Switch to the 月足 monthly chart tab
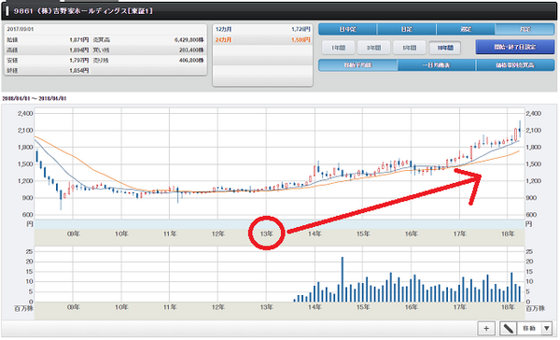The height and width of the screenshot is (340, 560). [525, 29]
